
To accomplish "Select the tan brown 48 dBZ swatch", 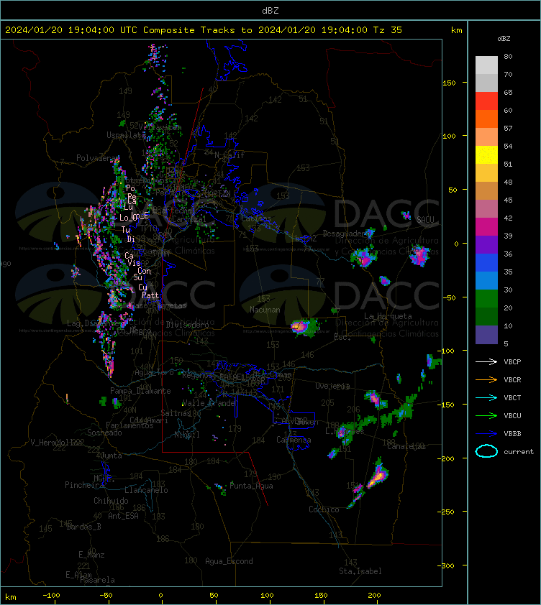I will [486, 190].
